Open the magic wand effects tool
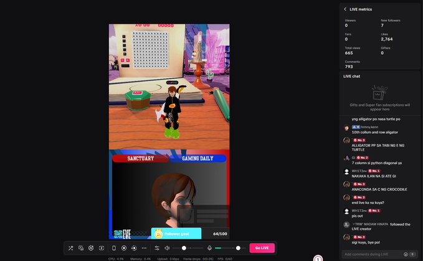Screen dimensions: 423x261 pos(70,248)
